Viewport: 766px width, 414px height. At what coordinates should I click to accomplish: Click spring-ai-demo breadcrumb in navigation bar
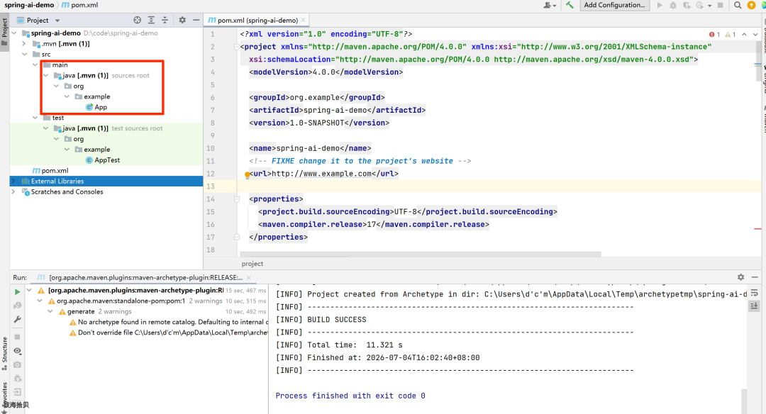pyautogui.click(x=29, y=5)
